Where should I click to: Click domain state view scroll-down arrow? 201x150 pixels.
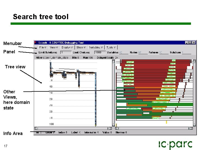tap(194, 125)
